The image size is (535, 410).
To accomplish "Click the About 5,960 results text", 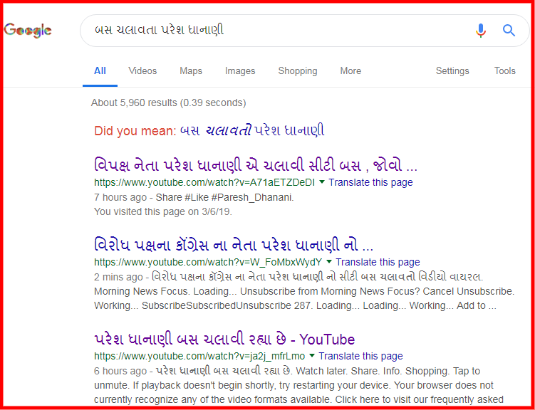I will (x=169, y=102).
